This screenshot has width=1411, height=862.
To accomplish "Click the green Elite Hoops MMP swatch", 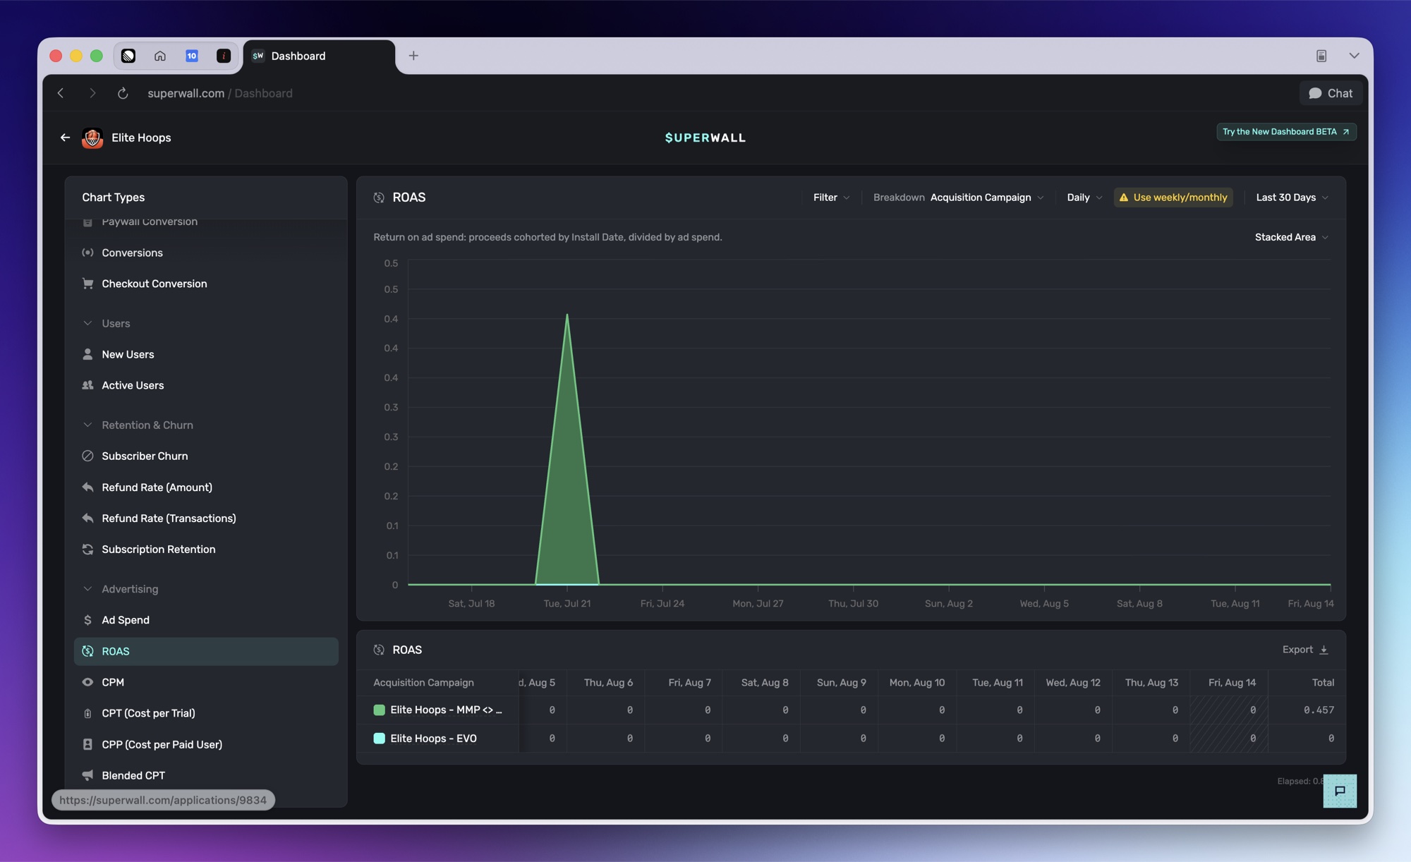I will click(x=379, y=710).
